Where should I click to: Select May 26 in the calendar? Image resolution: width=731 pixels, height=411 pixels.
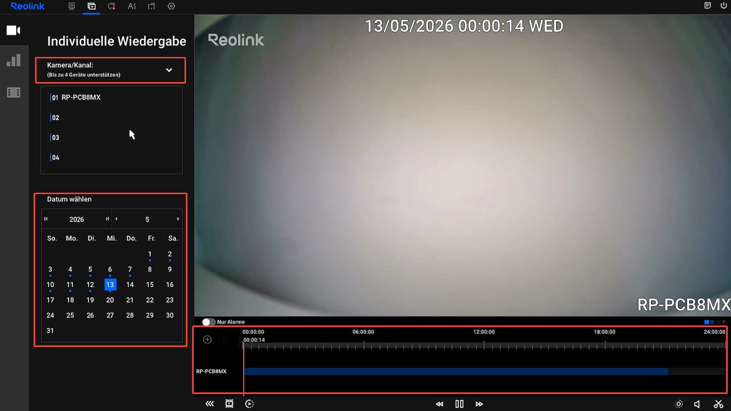[90, 315]
